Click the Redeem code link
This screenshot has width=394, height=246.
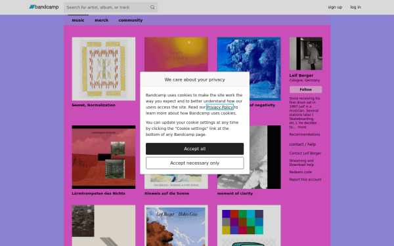point(301,172)
